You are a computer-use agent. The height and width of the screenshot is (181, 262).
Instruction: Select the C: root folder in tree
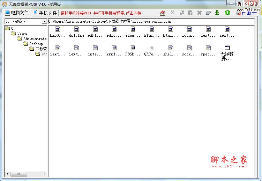[10, 28]
